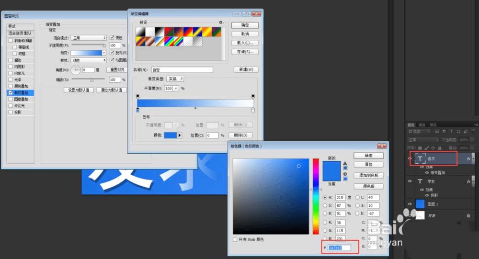Enable the 斜面和浮雕 style checkbox

click(x=11, y=41)
